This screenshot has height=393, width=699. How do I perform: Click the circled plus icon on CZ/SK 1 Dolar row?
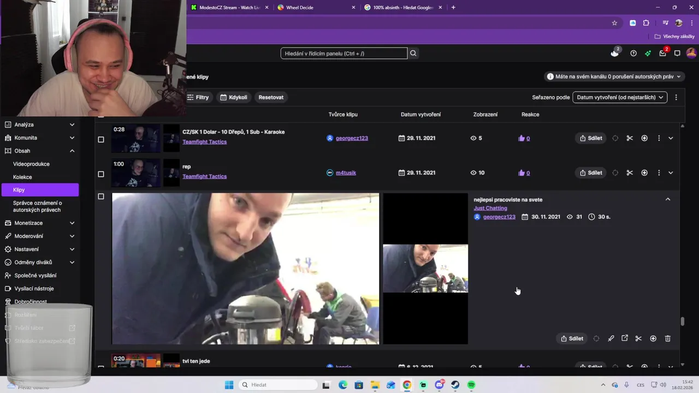point(644,138)
